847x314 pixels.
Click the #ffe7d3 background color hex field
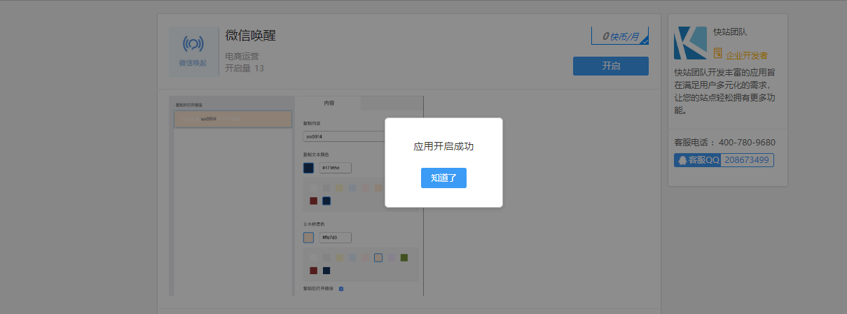click(335, 238)
